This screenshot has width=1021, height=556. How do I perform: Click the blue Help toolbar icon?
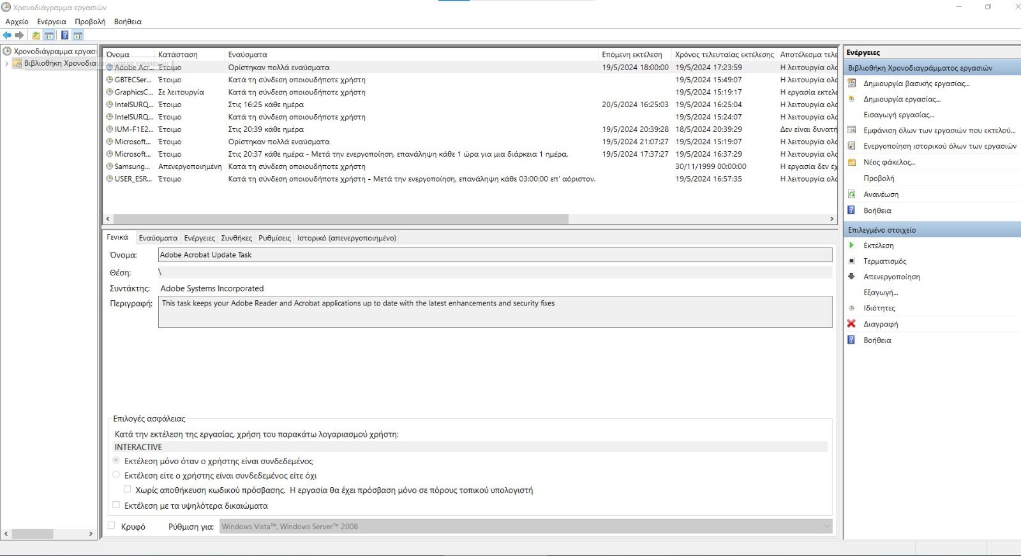pos(64,35)
